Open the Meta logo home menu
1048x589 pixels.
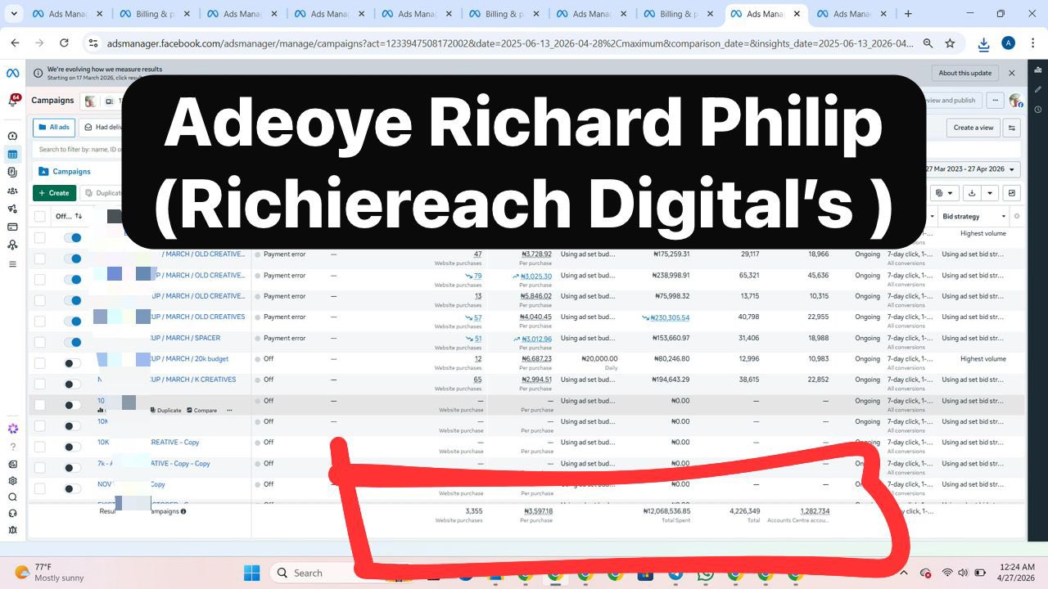tap(12, 74)
